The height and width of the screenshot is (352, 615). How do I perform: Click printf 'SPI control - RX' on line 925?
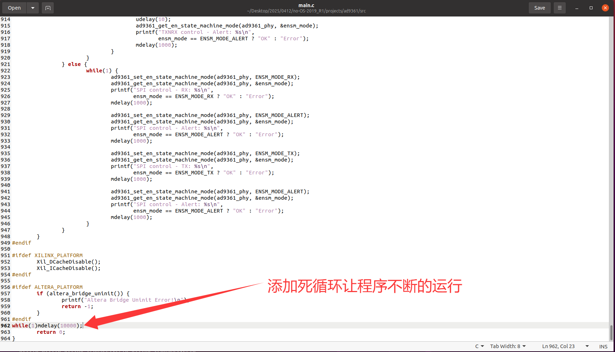[162, 90]
